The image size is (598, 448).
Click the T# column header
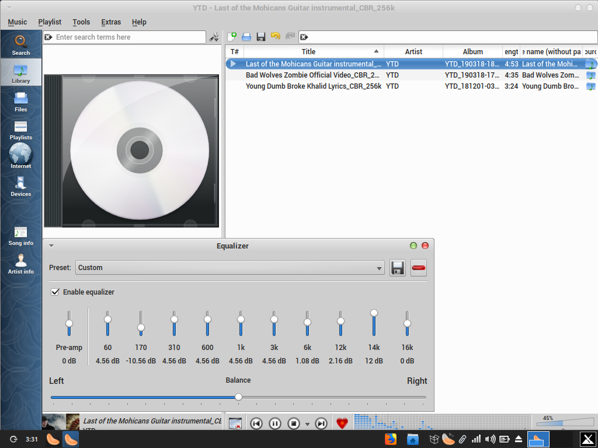point(235,51)
